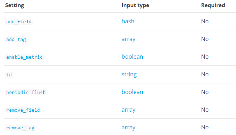
Task: Click the hash input type link
Action: tap(128, 21)
